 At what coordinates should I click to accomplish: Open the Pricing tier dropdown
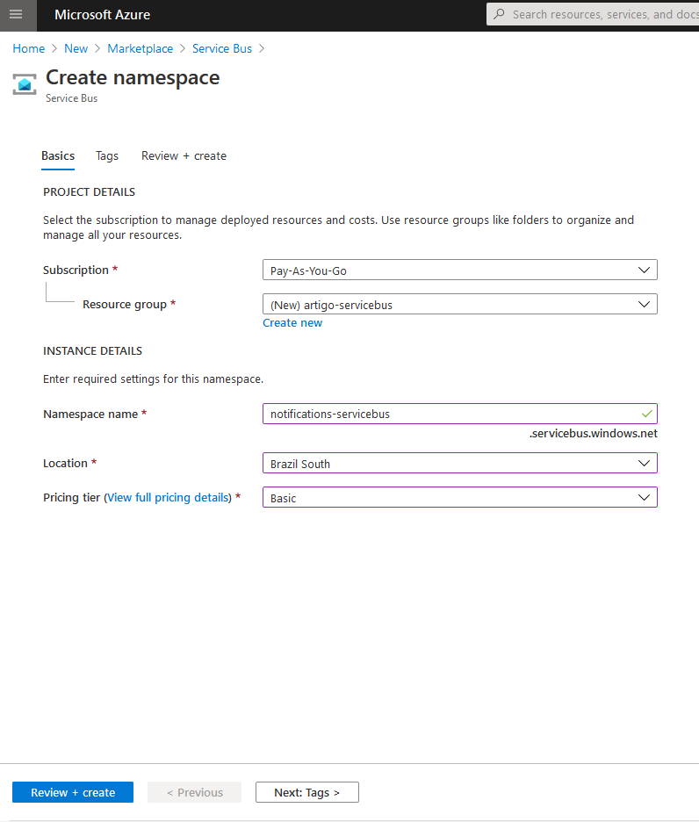[460, 497]
